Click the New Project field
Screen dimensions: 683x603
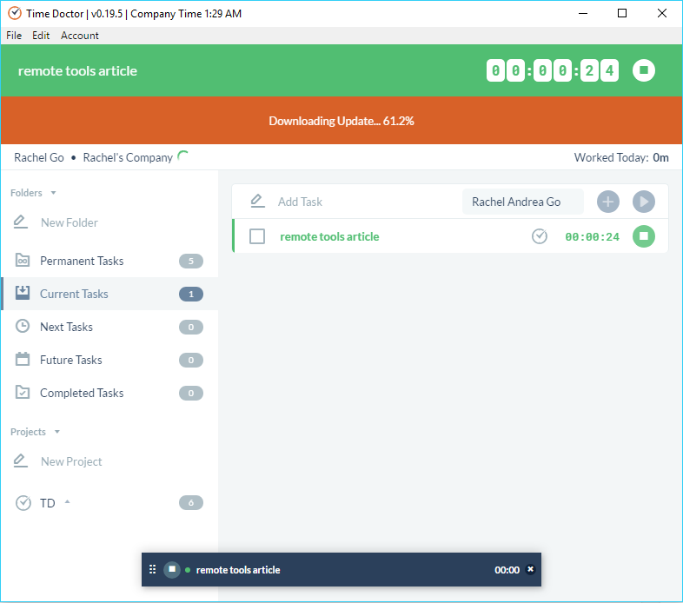(71, 461)
